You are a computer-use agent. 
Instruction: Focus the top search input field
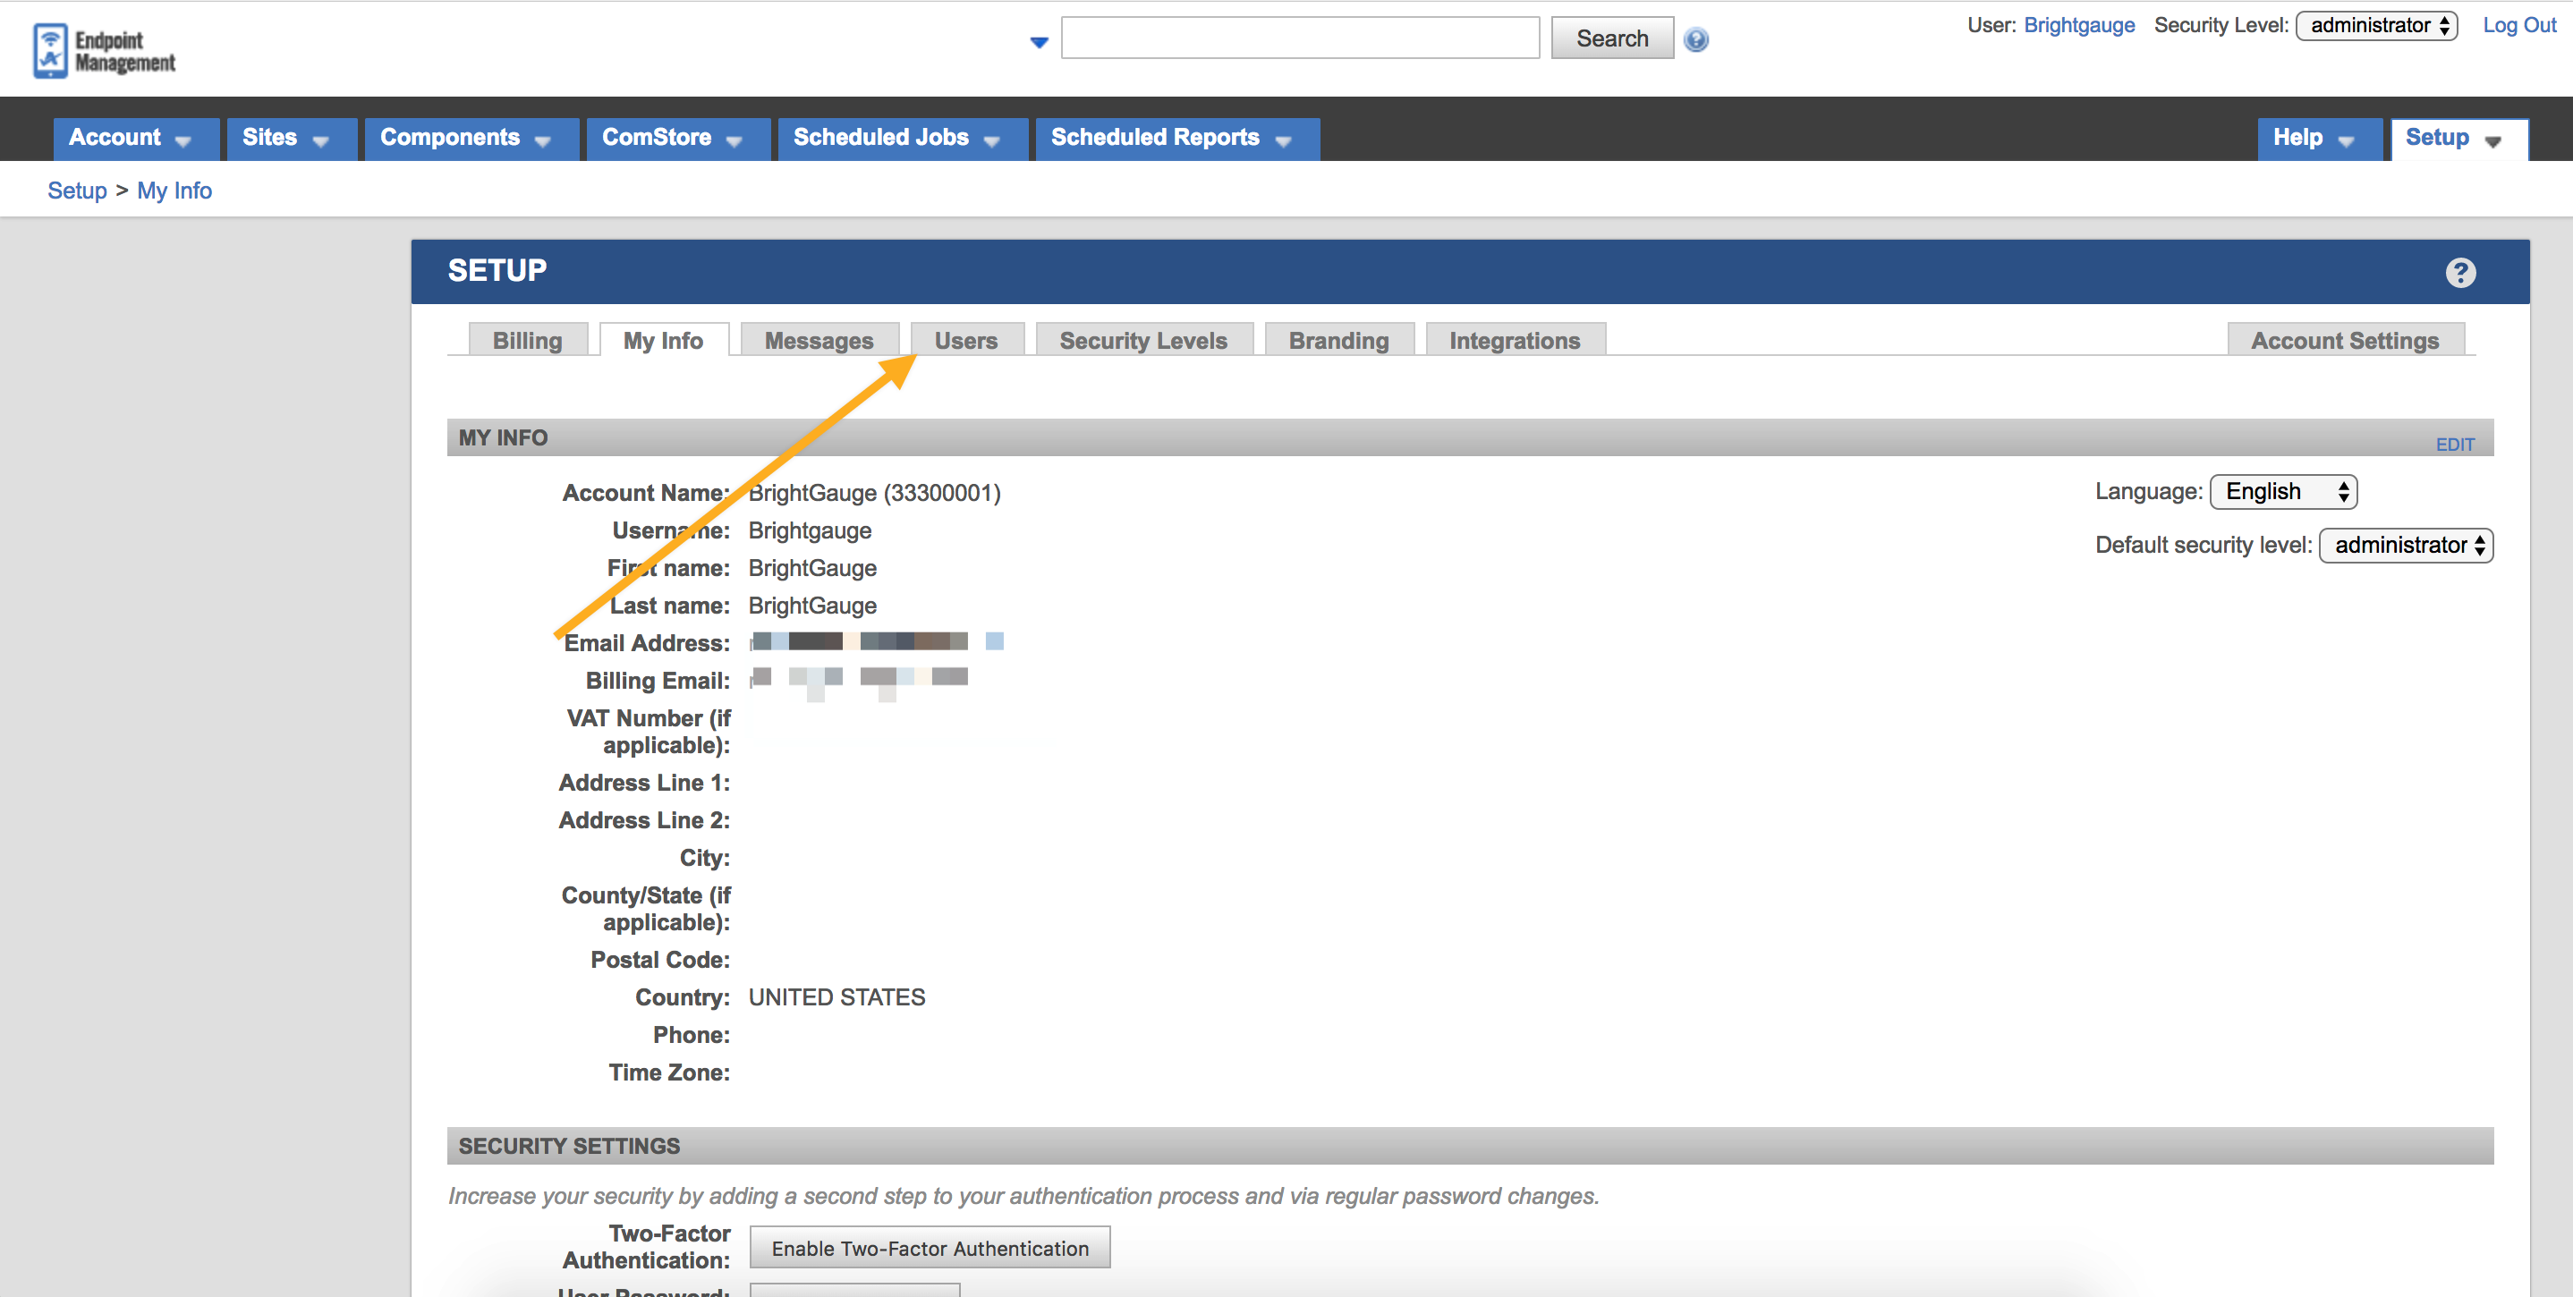(x=1300, y=38)
